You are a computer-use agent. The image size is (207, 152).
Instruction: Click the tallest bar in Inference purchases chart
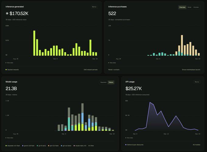tap(182, 45)
